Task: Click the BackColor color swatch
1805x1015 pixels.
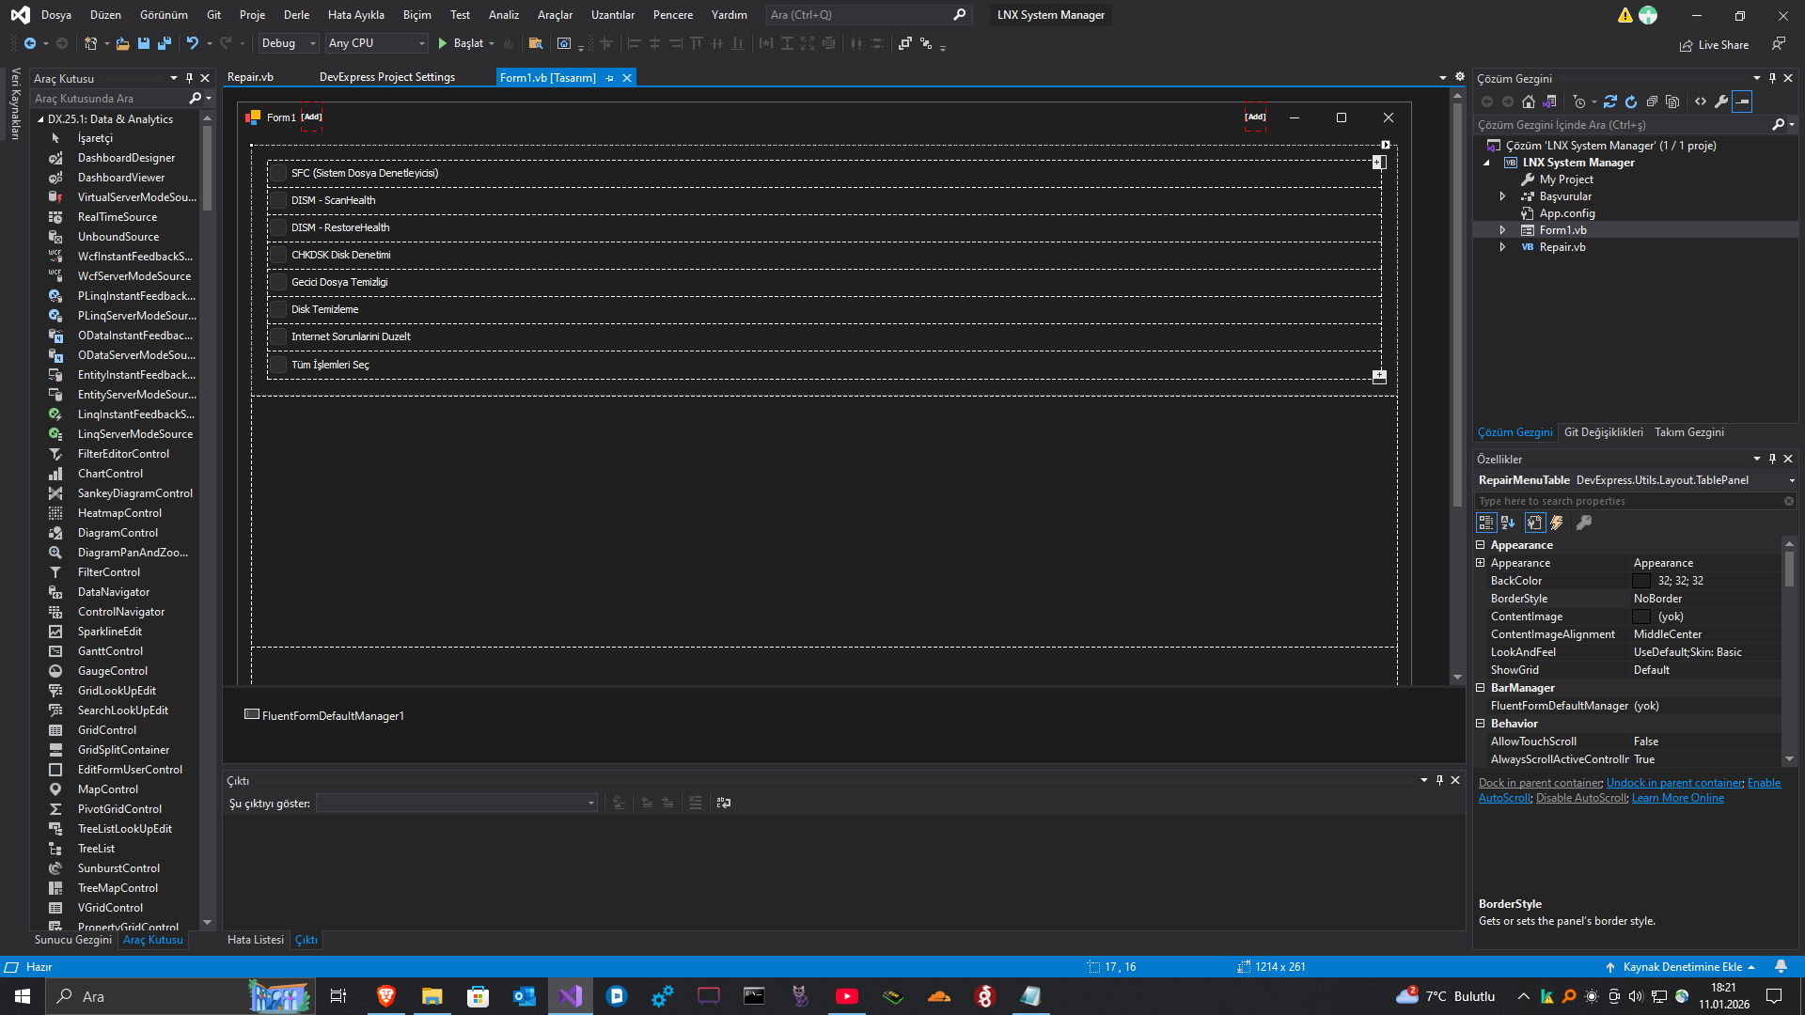Action: point(1641,581)
